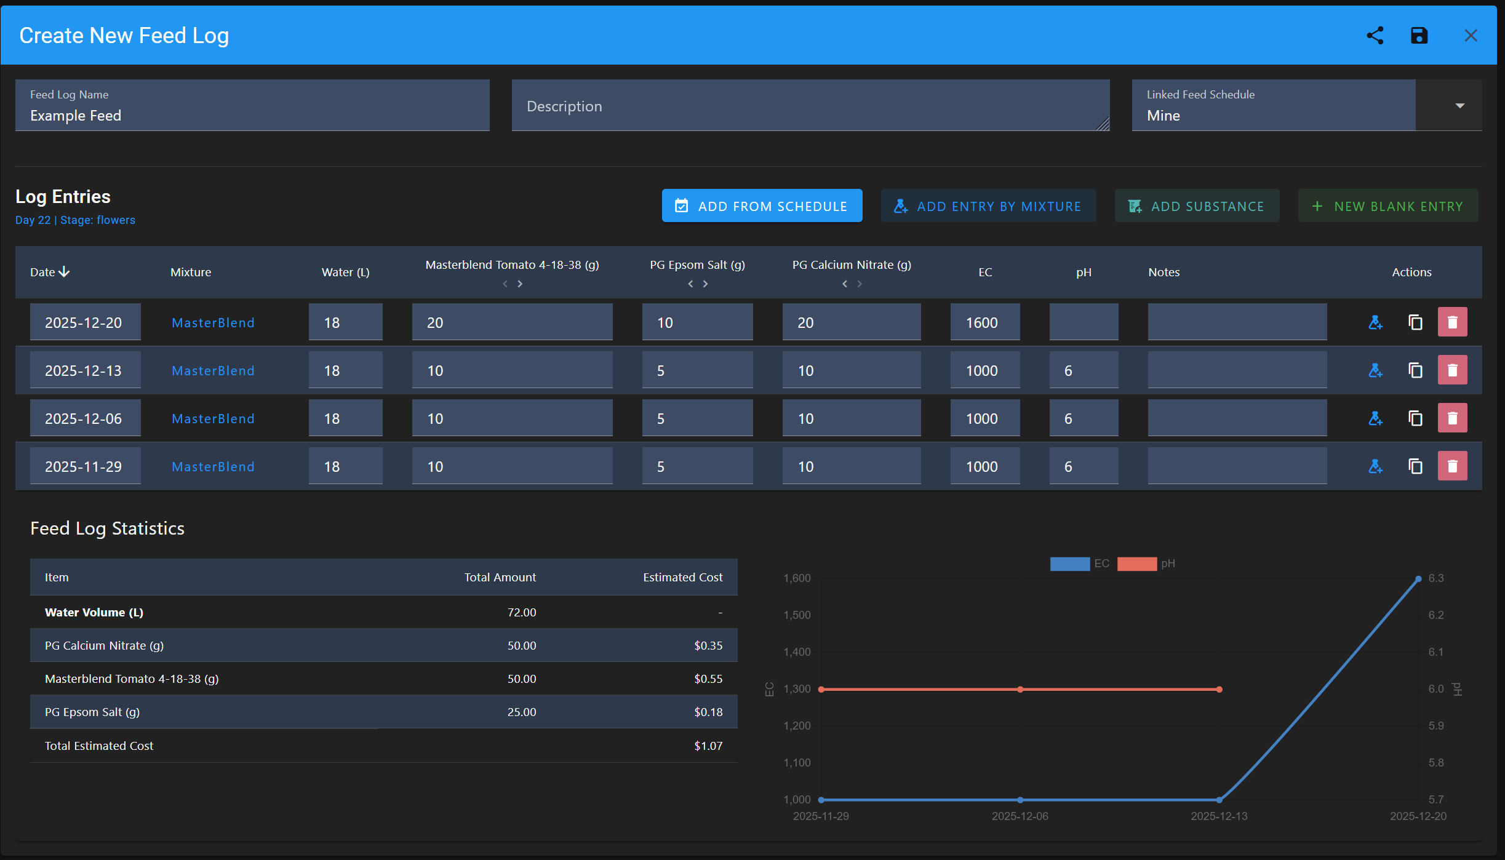Create a New Blank Entry
Viewport: 1505px width, 860px height.
point(1387,205)
